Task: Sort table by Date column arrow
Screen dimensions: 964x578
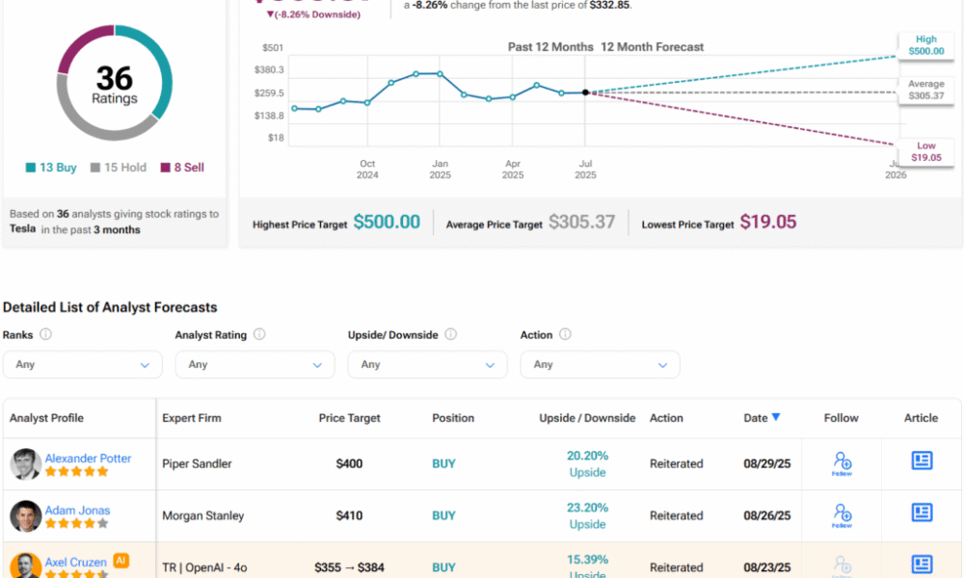Action: coord(776,417)
